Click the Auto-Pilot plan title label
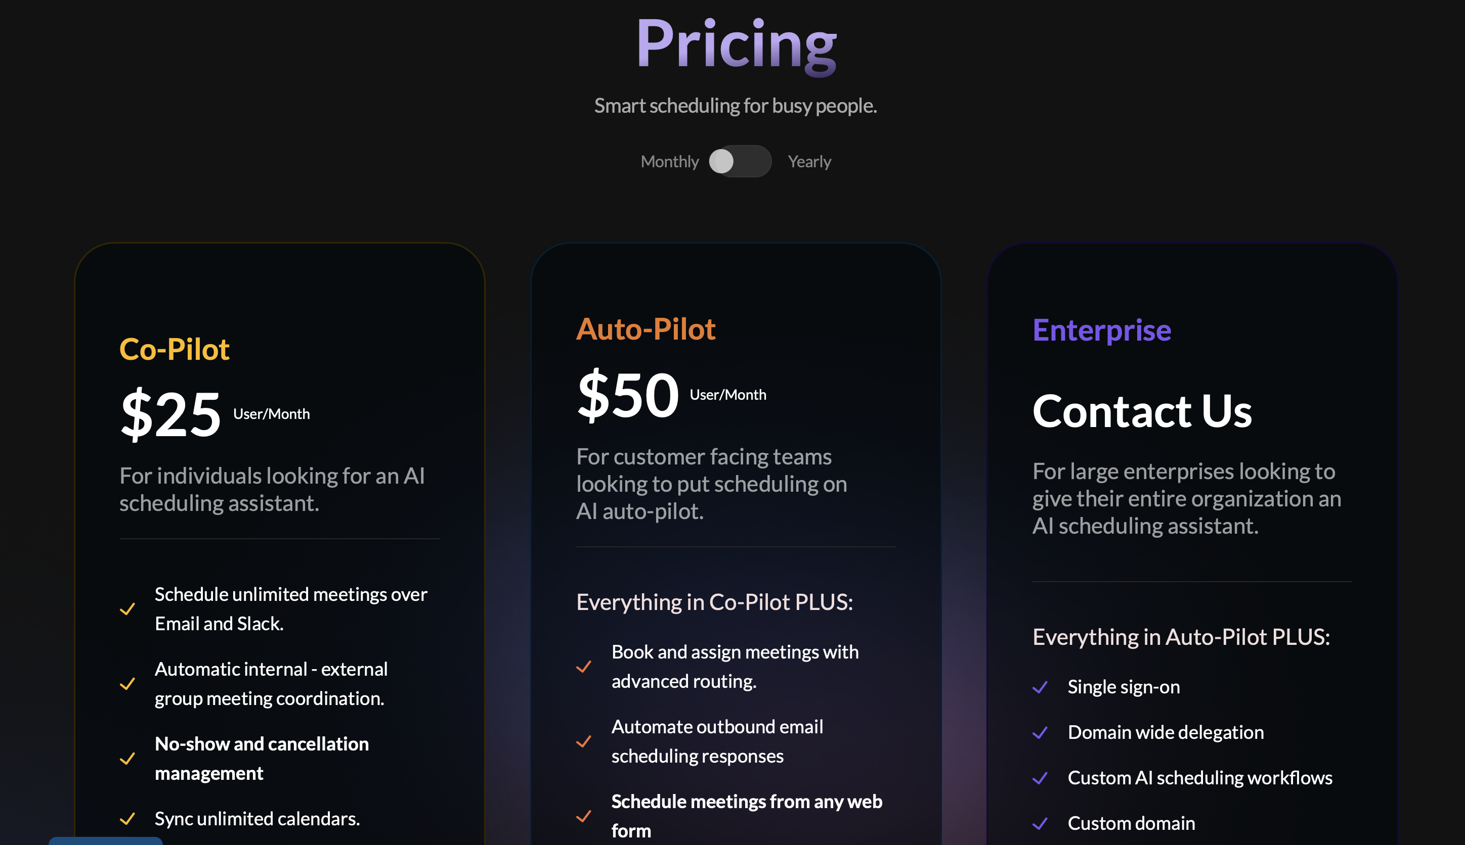The width and height of the screenshot is (1465, 845). click(x=645, y=329)
